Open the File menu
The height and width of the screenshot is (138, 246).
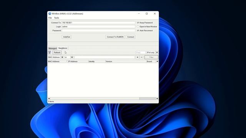(50, 18)
